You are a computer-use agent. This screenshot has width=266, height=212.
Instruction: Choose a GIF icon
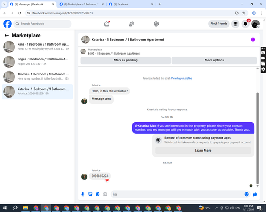pos(105,195)
